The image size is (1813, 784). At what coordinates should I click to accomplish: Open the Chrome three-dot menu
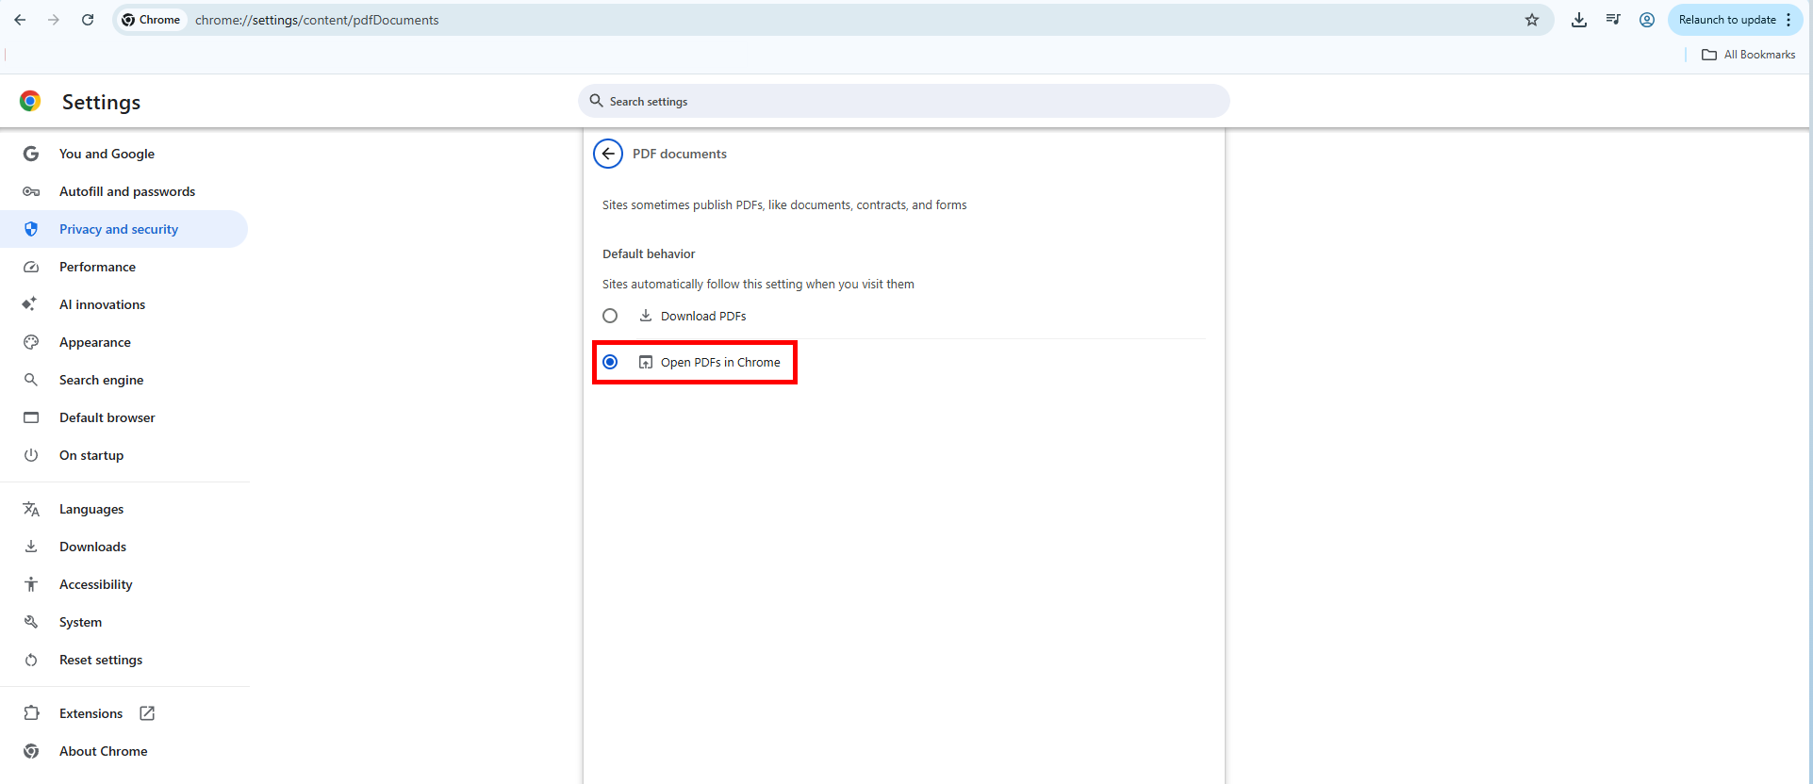1788,20
